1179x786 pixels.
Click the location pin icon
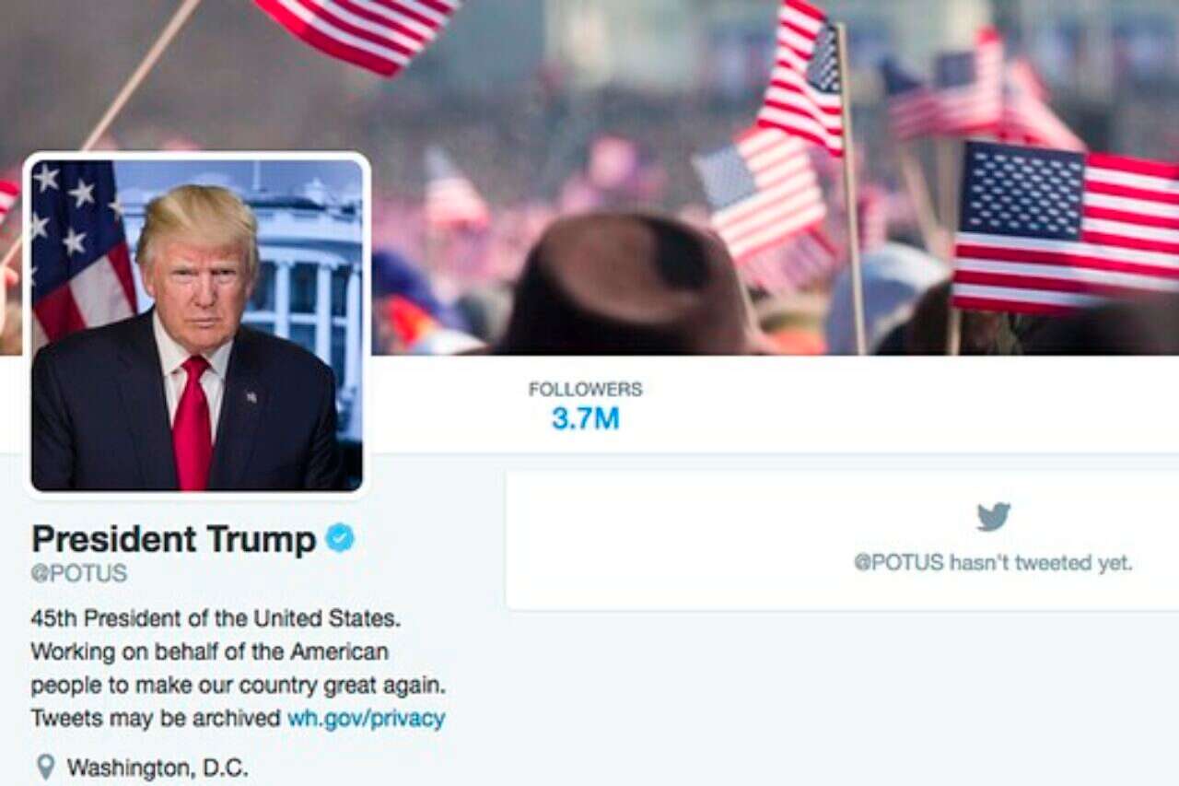(44, 766)
